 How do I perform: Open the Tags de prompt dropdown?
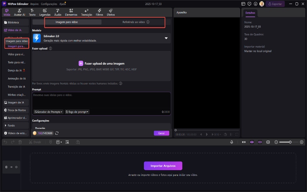click(77, 112)
